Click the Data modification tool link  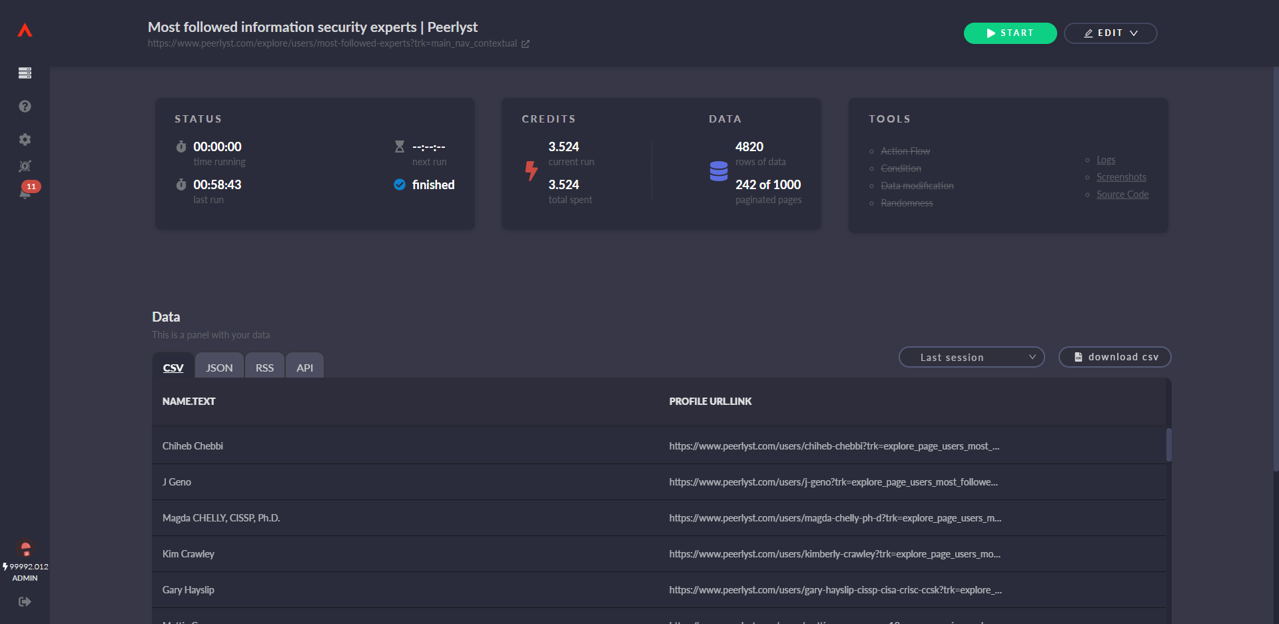pos(917,186)
